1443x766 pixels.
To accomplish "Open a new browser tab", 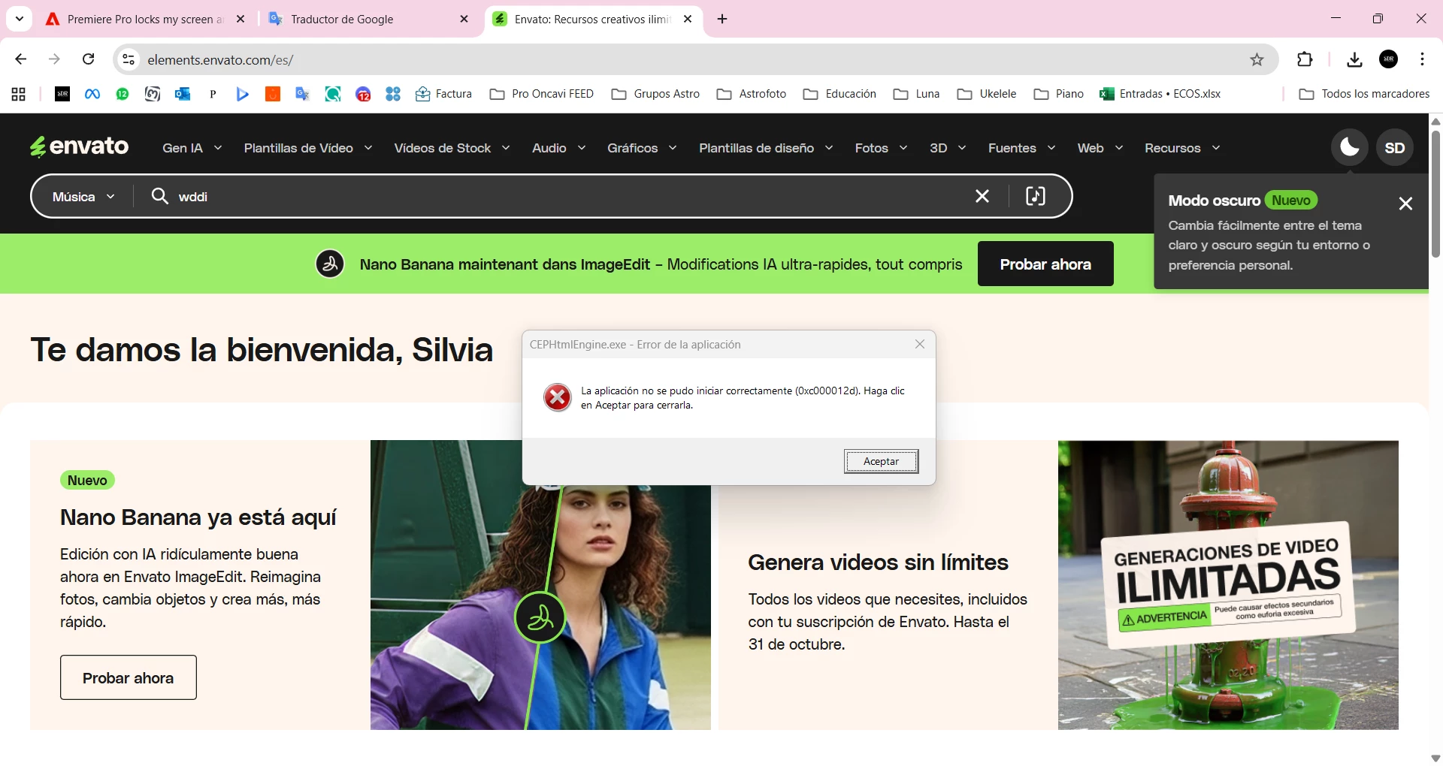I will 722,20.
